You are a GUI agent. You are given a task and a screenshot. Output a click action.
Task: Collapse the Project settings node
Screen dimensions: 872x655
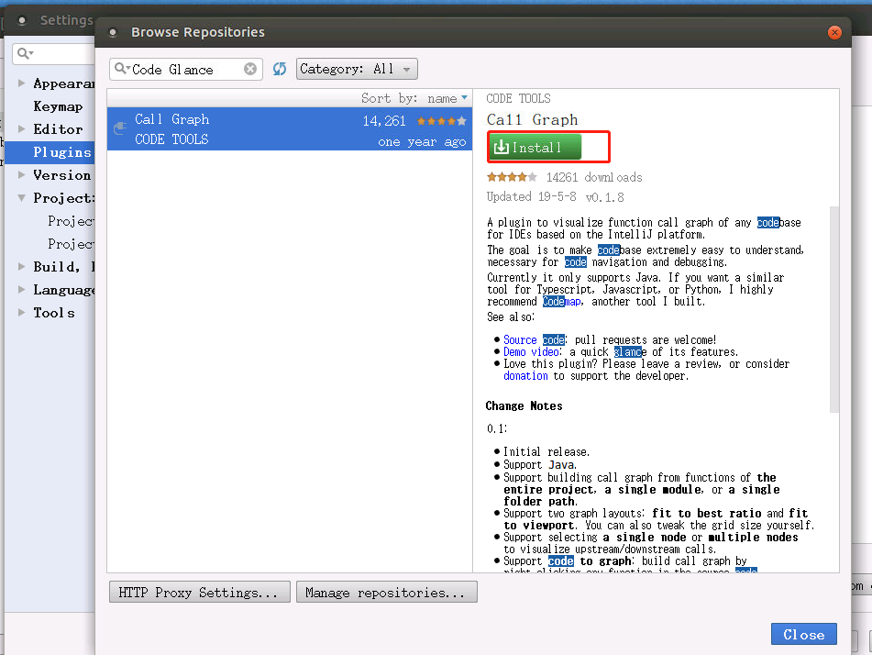point(22,197)
